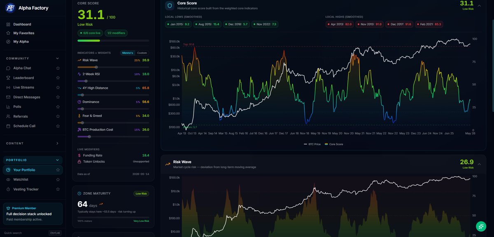Go to My Favorites
Screen dimensions: 494x237
click(23, 33)
